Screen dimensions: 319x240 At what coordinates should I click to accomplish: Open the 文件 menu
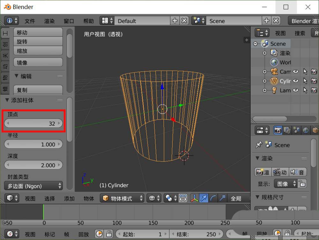[x=30, y=21]
